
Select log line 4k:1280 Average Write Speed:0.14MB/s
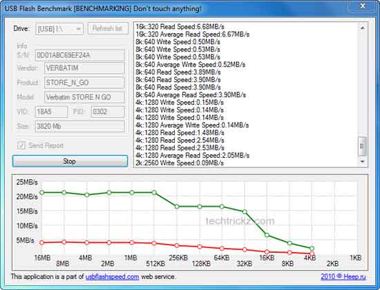tap(192, 125)
